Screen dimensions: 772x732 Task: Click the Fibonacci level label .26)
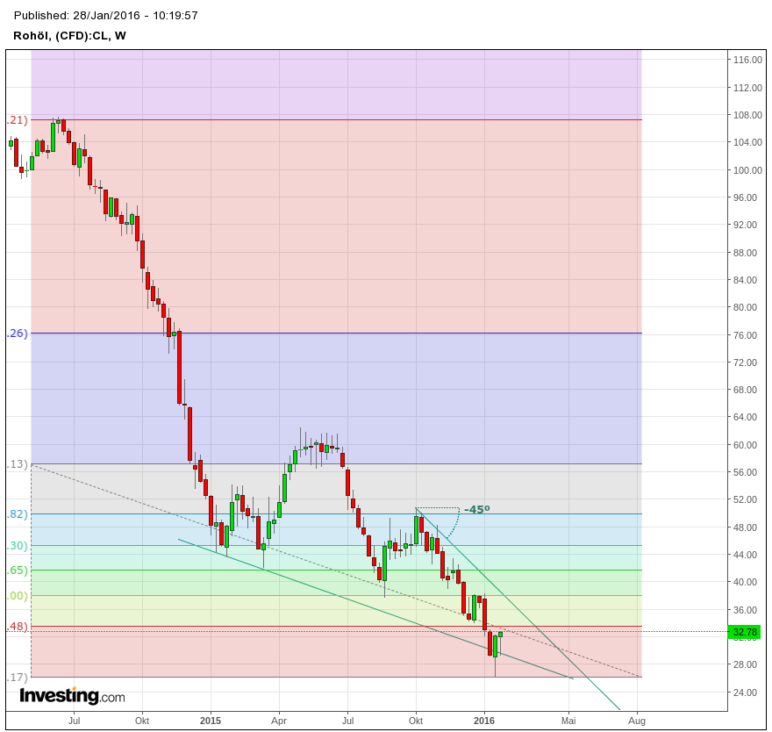click(18, 334)
